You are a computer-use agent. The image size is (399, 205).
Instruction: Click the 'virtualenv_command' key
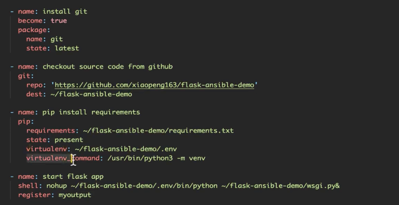(x=62, y=158)
